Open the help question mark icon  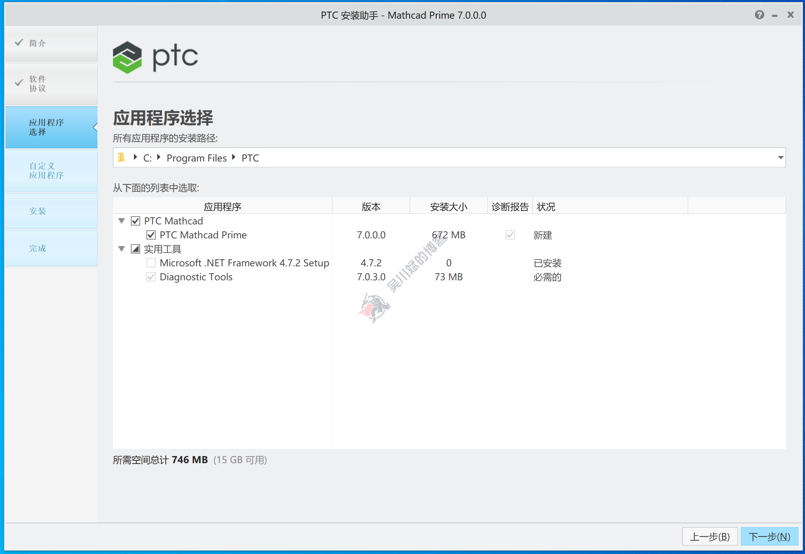coord(759,15)
